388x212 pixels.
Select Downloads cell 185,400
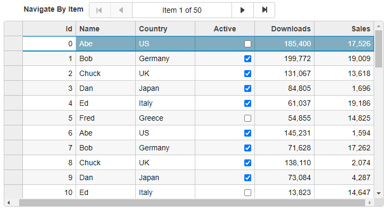(285, 44)
